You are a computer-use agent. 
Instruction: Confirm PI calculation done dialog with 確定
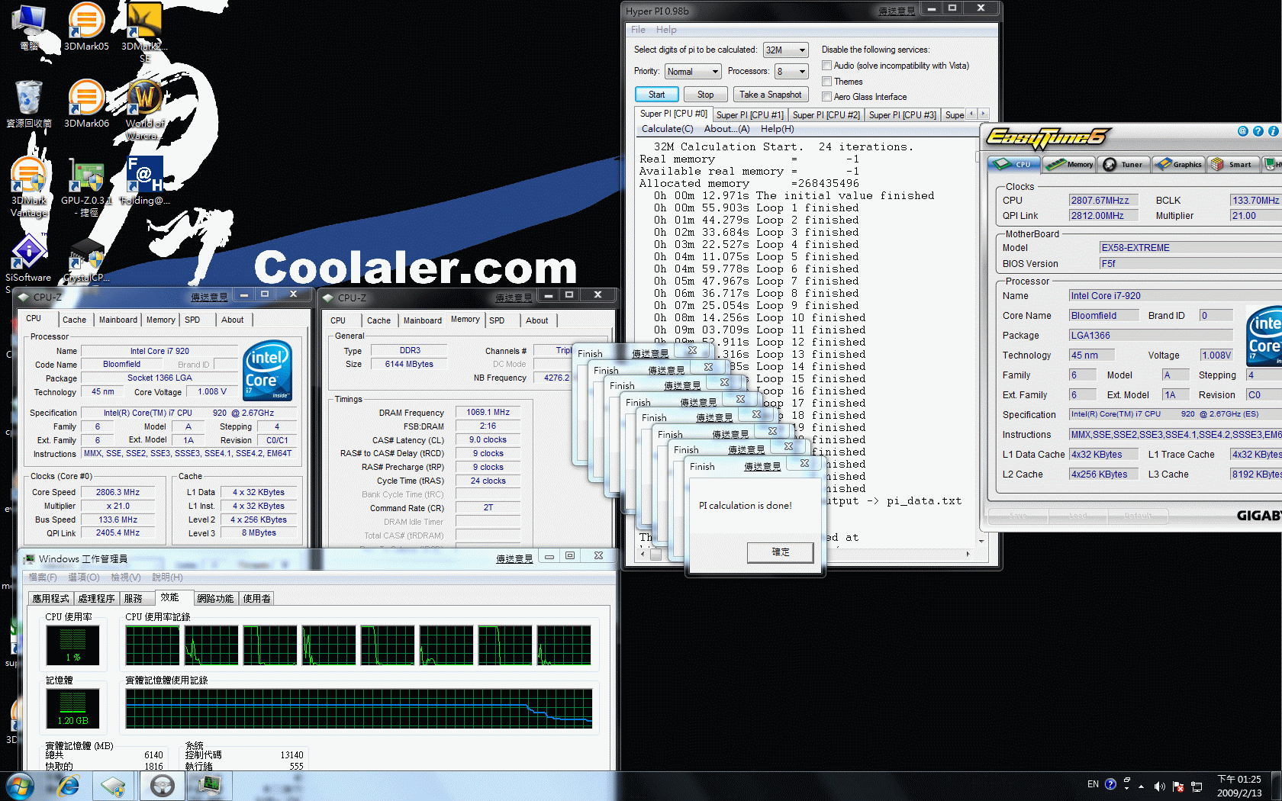(x=780, y=552)
